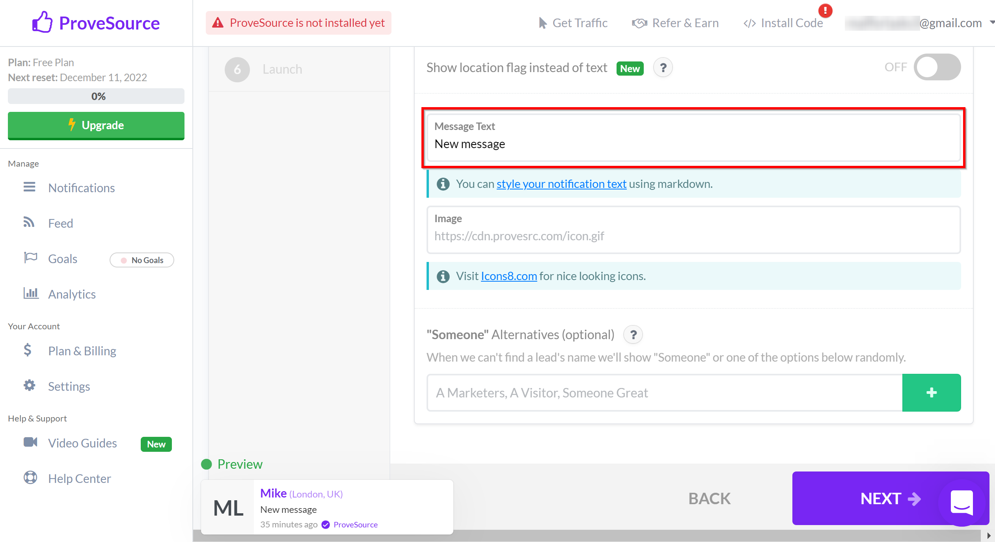Click the horizontal scrollbar right arrow

[988, 536]
